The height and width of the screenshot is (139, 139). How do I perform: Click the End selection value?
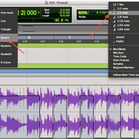64,13
